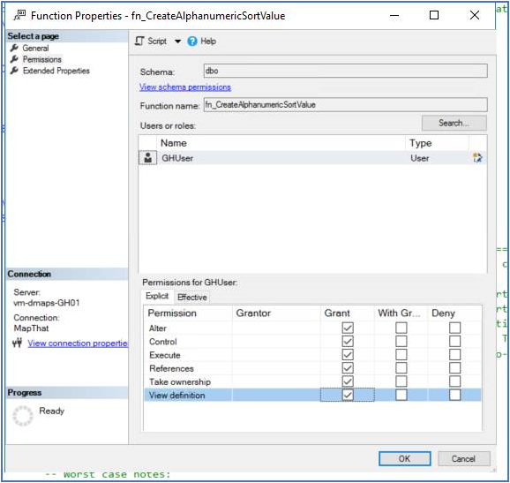Confirm with the OK button
Image resolution: width=510 pixels, height=483 pixels.
click(x=405, y=458)
